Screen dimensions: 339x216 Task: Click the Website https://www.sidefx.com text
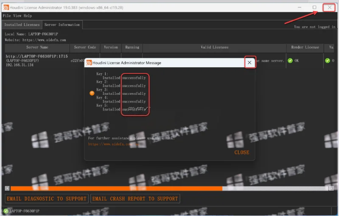point(36,40)
